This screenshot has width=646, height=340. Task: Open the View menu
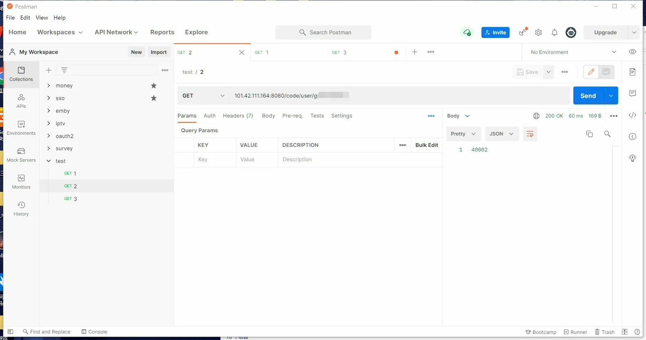point(42,18)
